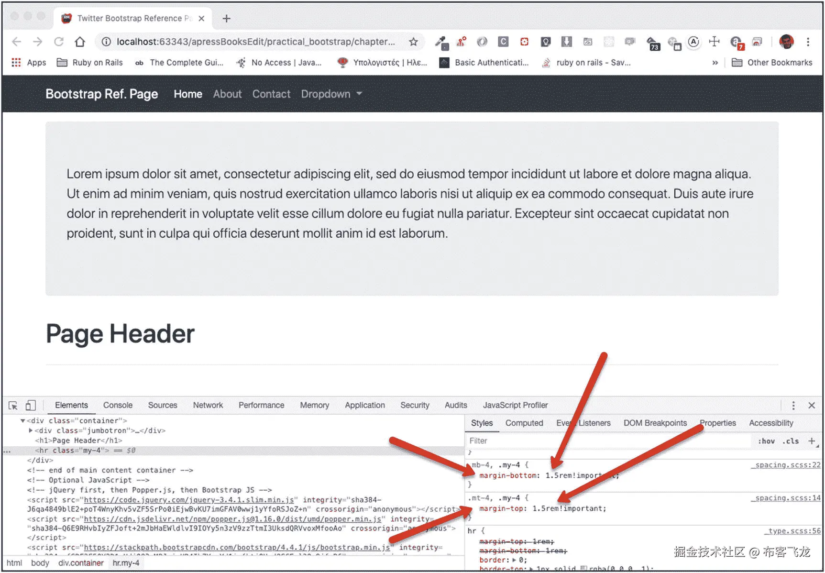Screen dimensions: 825x573
Task: Open a new browser tab
Action: [x=227, y=18]
